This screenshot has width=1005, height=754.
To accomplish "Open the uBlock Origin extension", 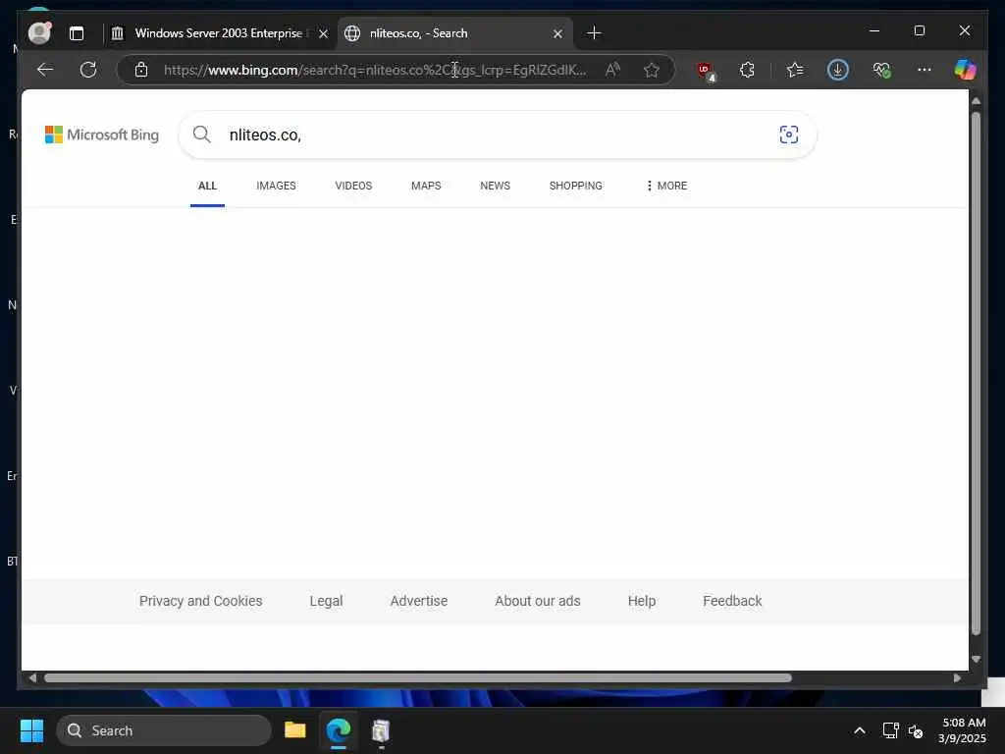I will 705,71.
